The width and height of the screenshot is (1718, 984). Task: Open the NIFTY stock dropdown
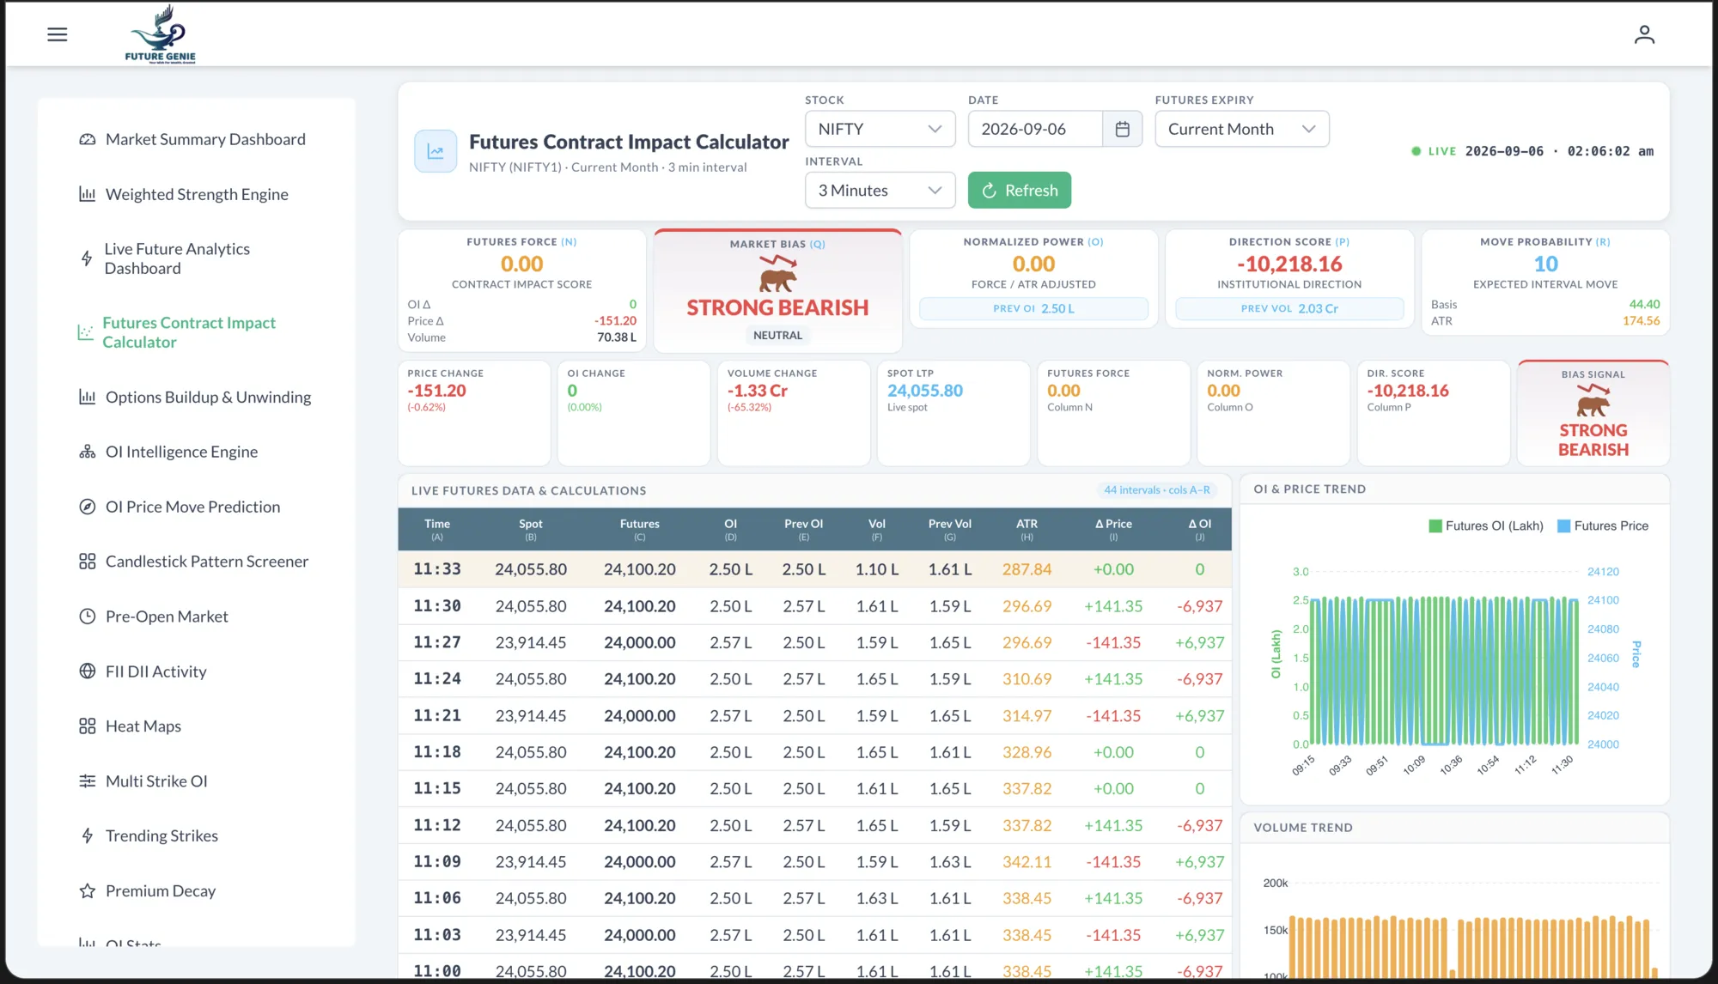(x=880, y=129)
